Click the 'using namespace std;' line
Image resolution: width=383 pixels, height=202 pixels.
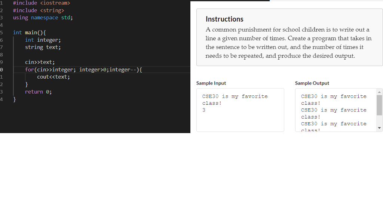[43, 18]
